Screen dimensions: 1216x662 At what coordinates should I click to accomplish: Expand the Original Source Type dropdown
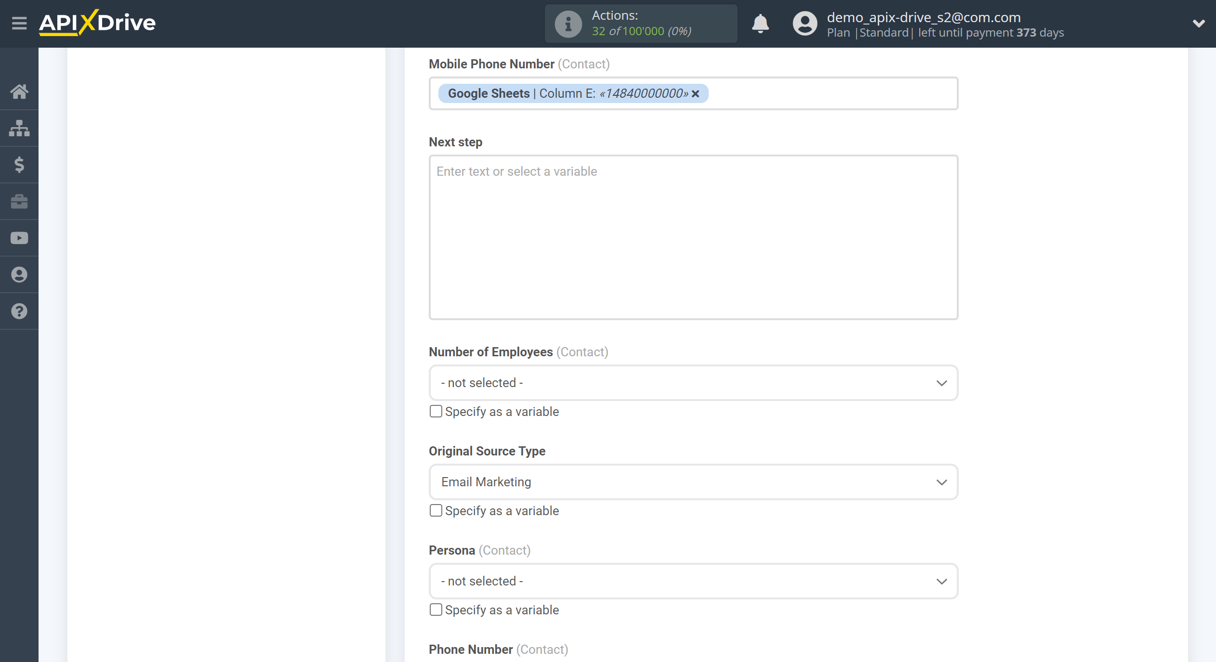pyautogui.click(x=693, y=481)
